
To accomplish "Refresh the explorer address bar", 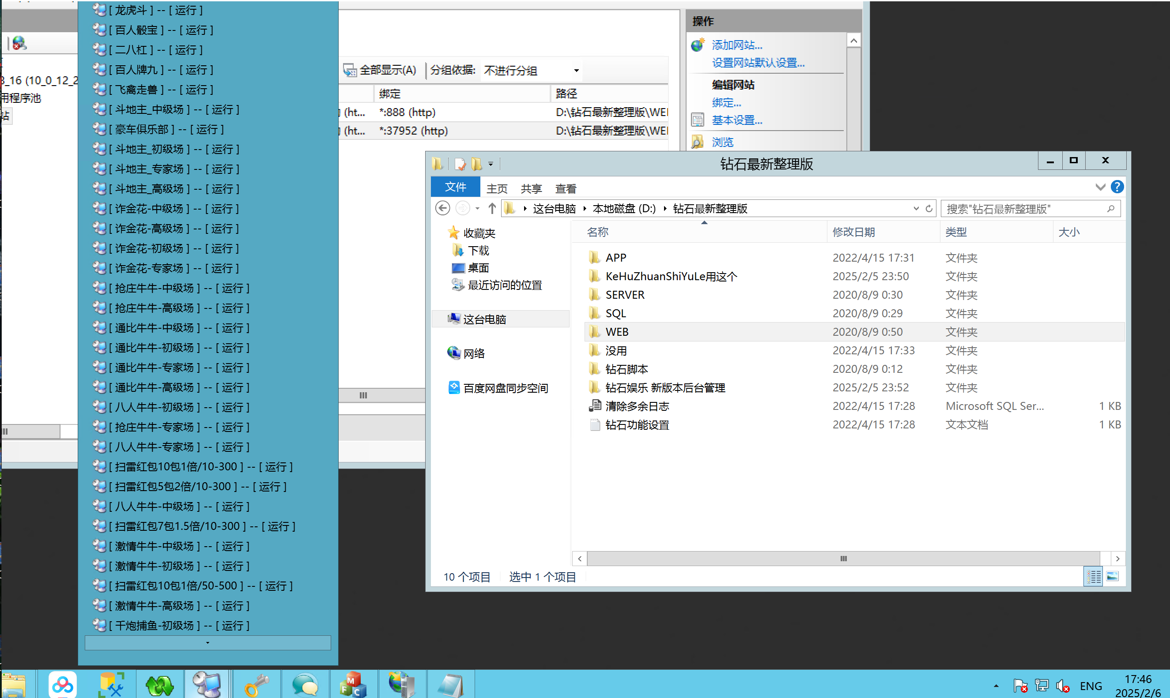I will tap(928, 208).
